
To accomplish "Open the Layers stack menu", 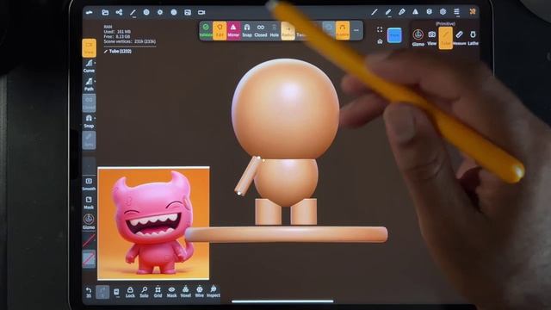I will [x=429, y=12].
